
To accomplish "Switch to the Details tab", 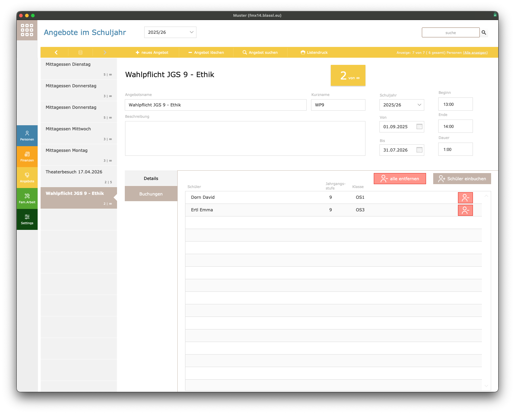I will pos(151,178).
